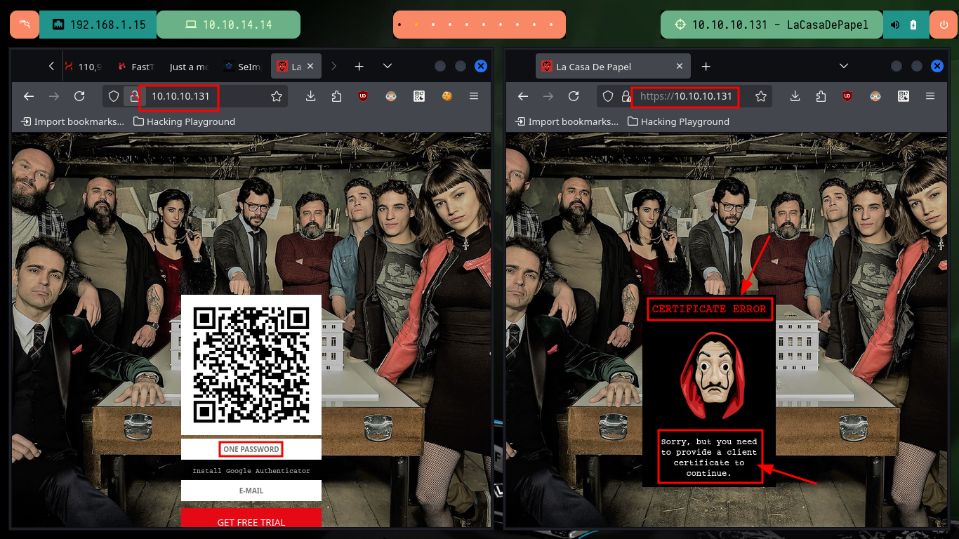The image size is (959, 539).
Task: Click 'Import bookmarks...' in left browser
Action: [x=73, y=121]
